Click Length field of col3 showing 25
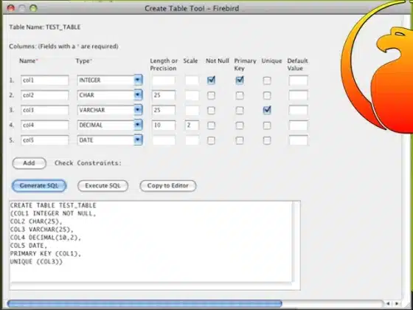The height and width of the screenshot is (310, 413). point(164,110)
